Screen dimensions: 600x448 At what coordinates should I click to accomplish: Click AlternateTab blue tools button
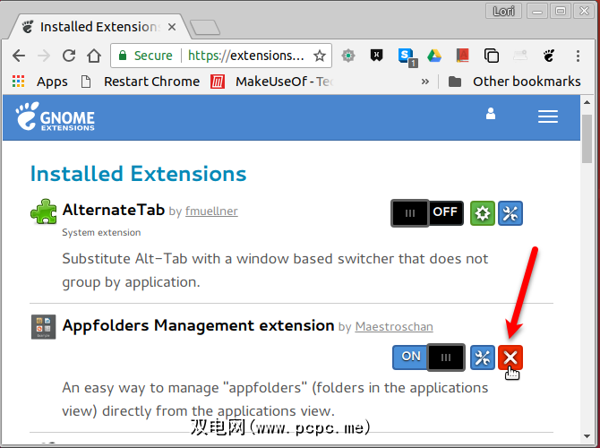[x=510, y=213]
